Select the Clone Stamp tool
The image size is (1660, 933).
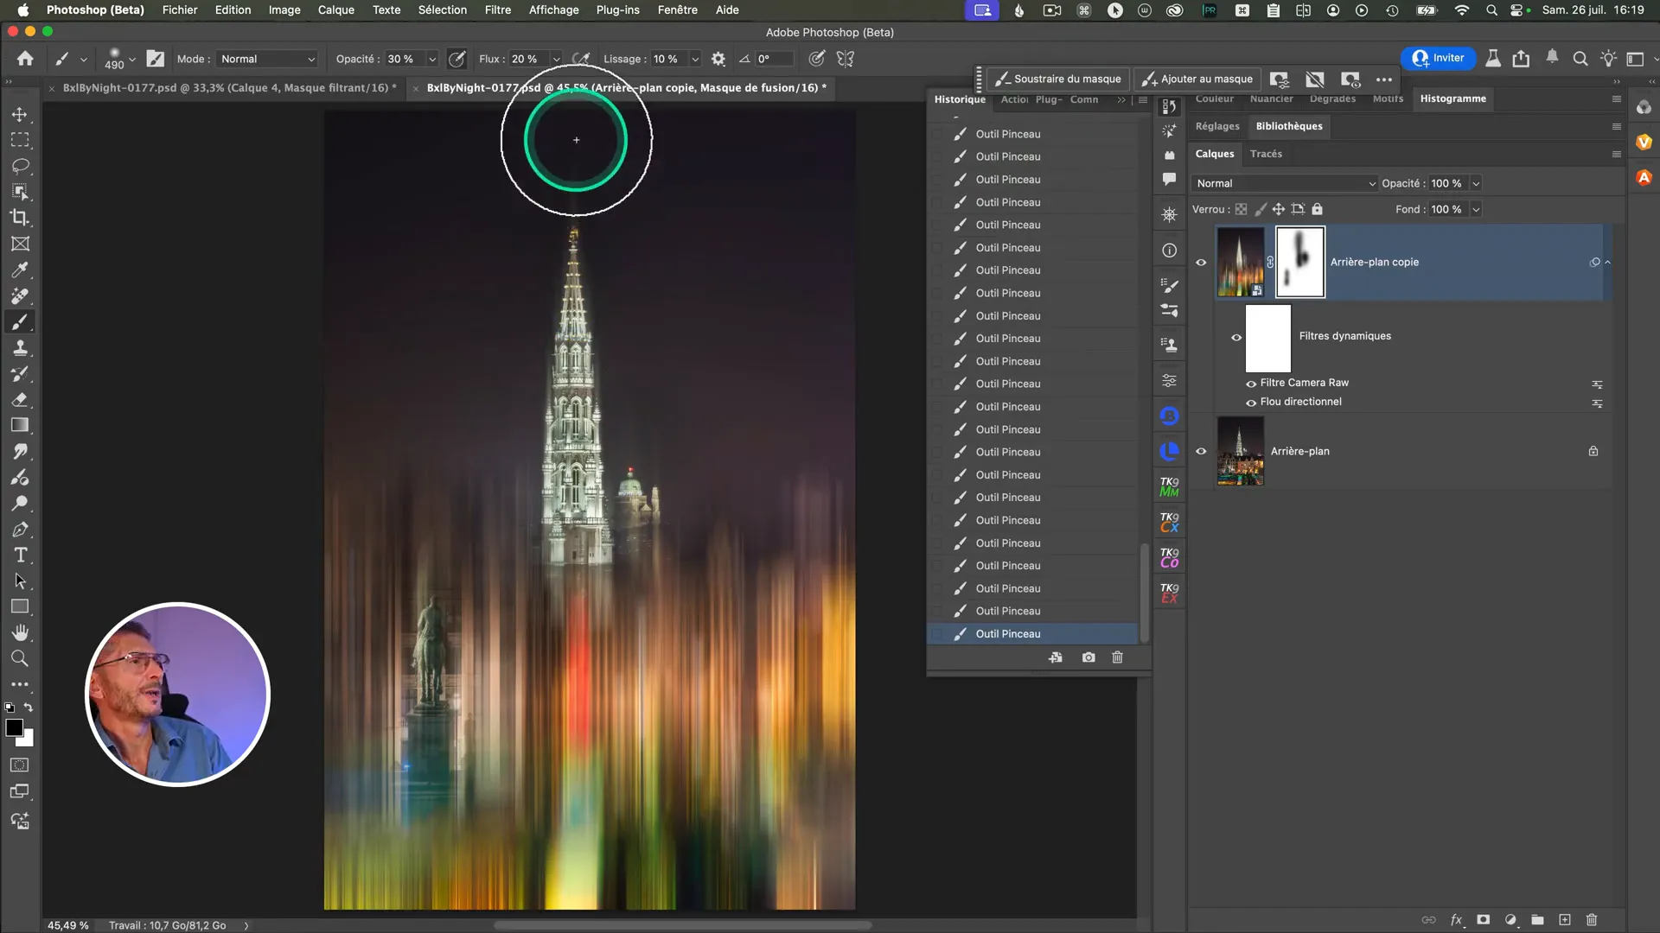click(x=20, y=347)
